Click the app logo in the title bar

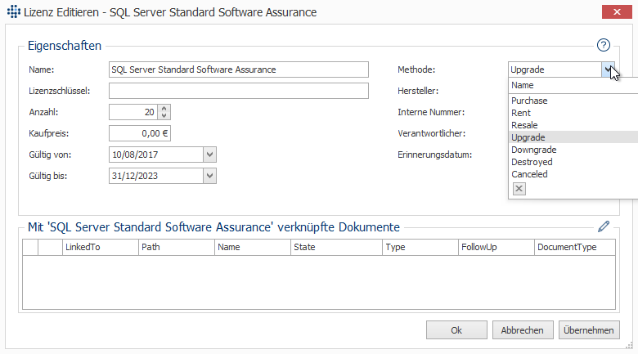click(x=14, y=11)
